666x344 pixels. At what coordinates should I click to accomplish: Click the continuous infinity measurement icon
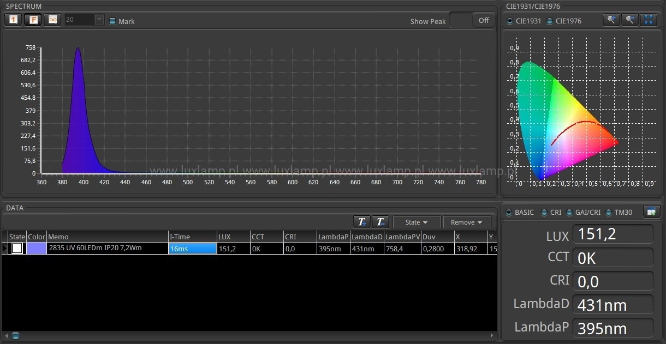click(52, 20)
